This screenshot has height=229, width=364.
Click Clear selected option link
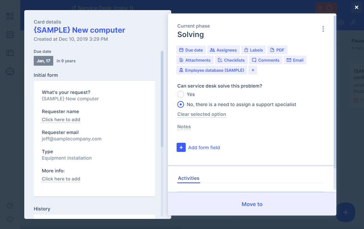click(x=202, y=114)
